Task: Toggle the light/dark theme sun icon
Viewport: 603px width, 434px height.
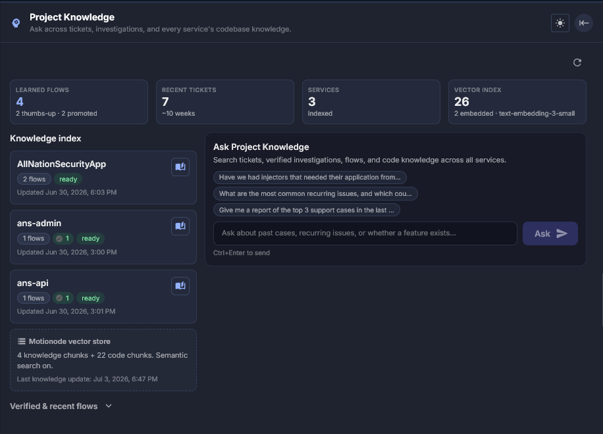Action: tap(560, 23)
